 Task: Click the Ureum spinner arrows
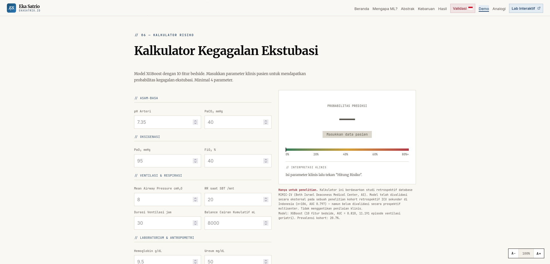tap(266, 261)
